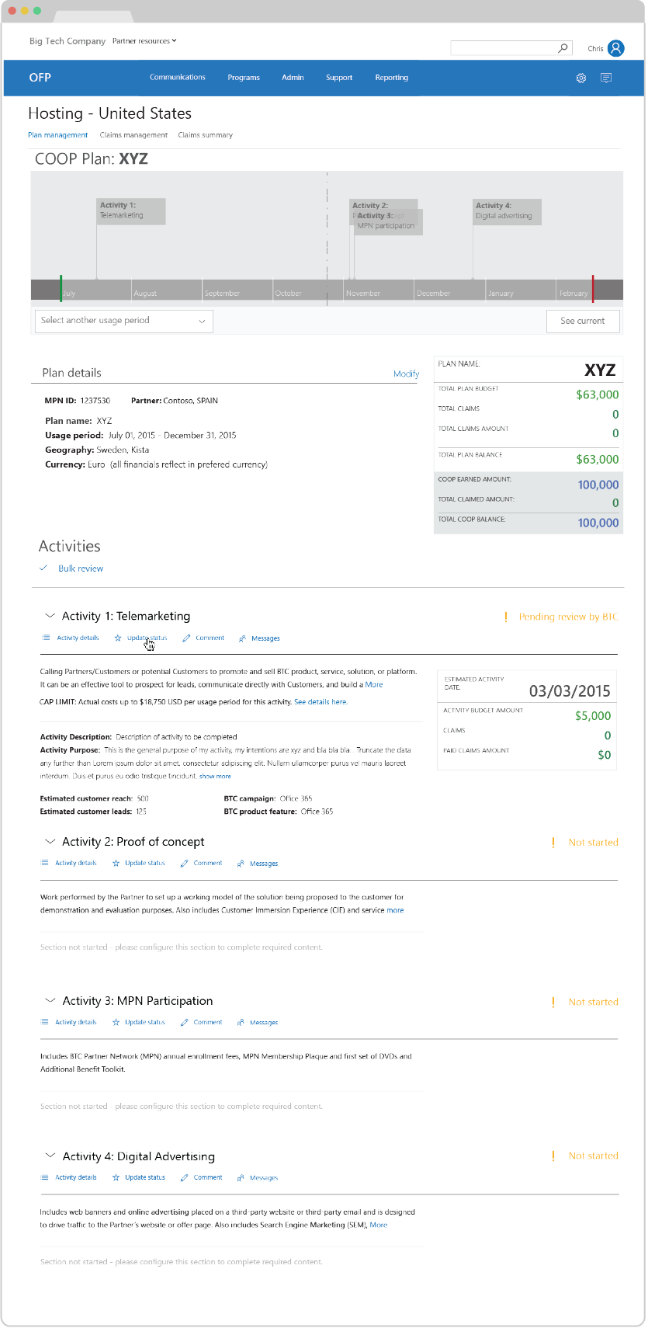The height and width of the screenshot is (1328, 648).
Task: Switch to Claims management tab
Action: pyautogui.click(x=133, y=135)
